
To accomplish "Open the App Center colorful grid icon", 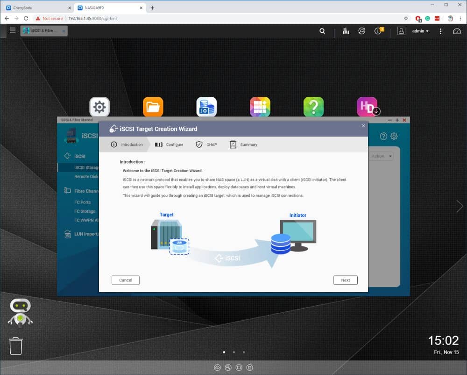I will point(260,107).
